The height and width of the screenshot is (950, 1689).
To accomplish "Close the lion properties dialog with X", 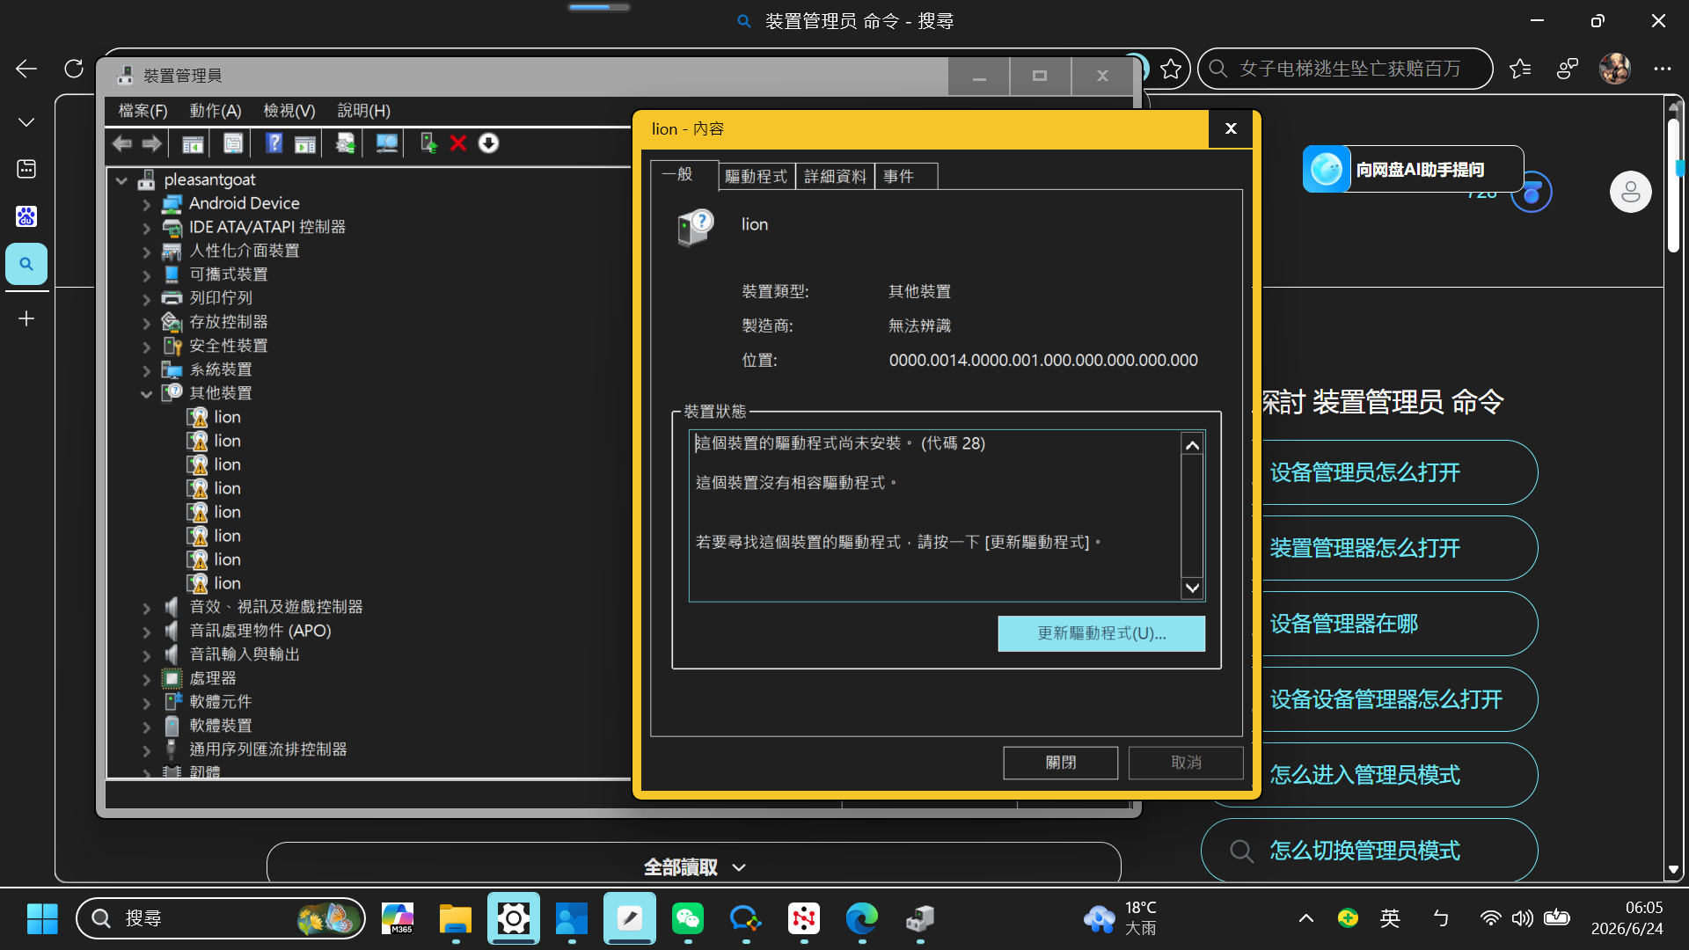I will point(1231,129).
